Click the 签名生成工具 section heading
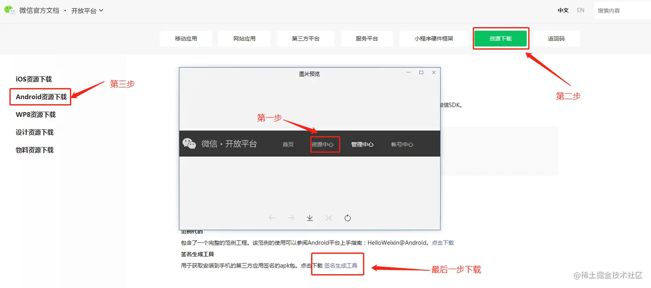 [197, 254]
